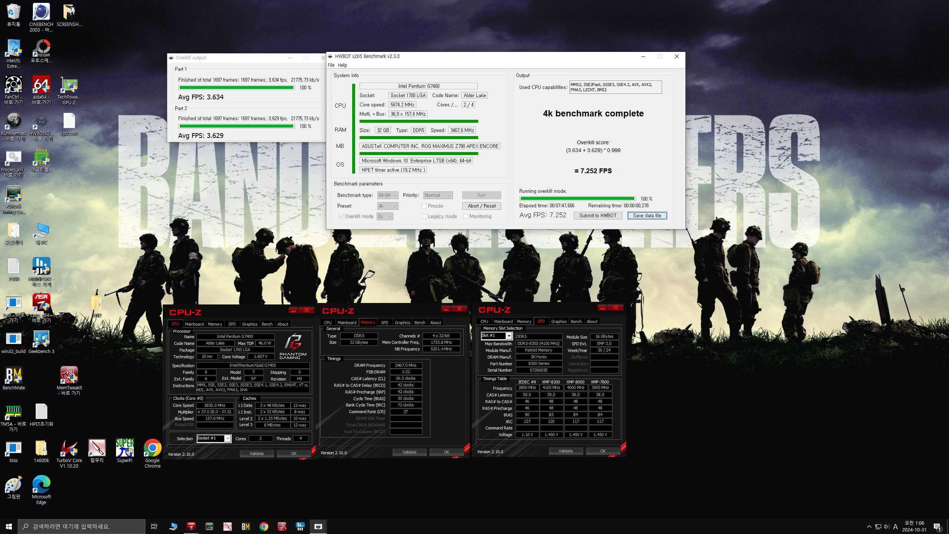This screenshot has height=534, width=949.
Task: Click Save data file button
Action: point(647,215)
